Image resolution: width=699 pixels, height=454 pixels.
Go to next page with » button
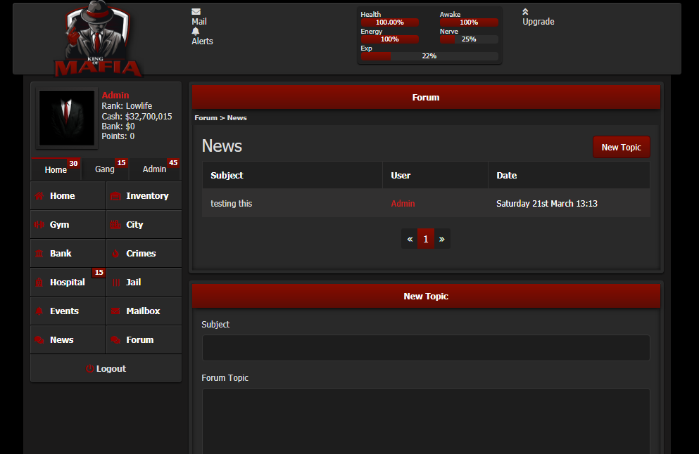click(x=442, y=239)
